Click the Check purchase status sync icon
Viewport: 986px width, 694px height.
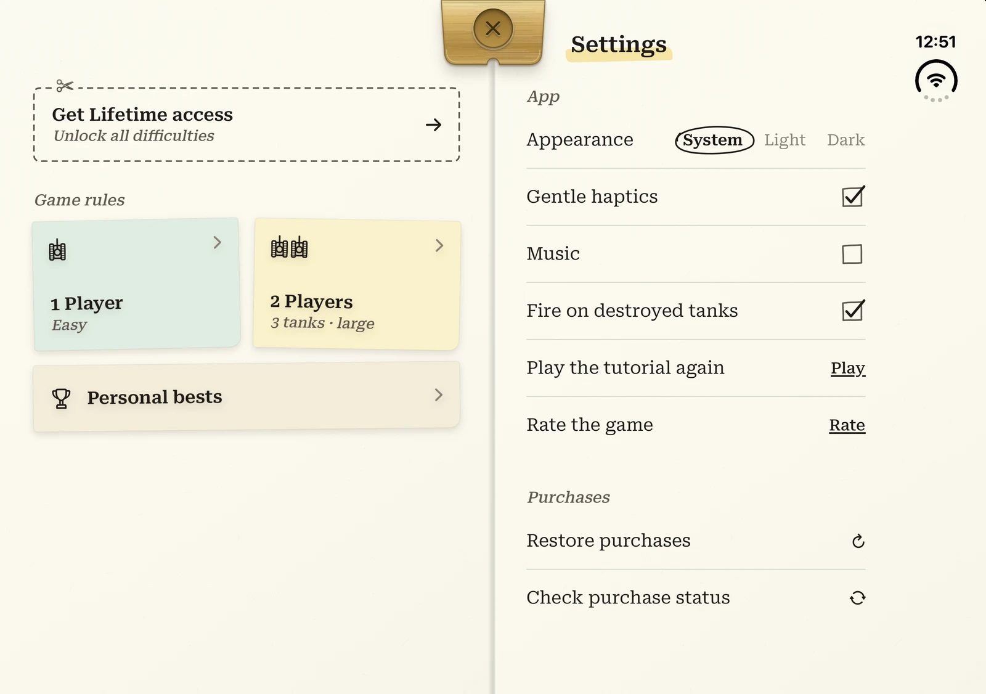tap(858, 598)
